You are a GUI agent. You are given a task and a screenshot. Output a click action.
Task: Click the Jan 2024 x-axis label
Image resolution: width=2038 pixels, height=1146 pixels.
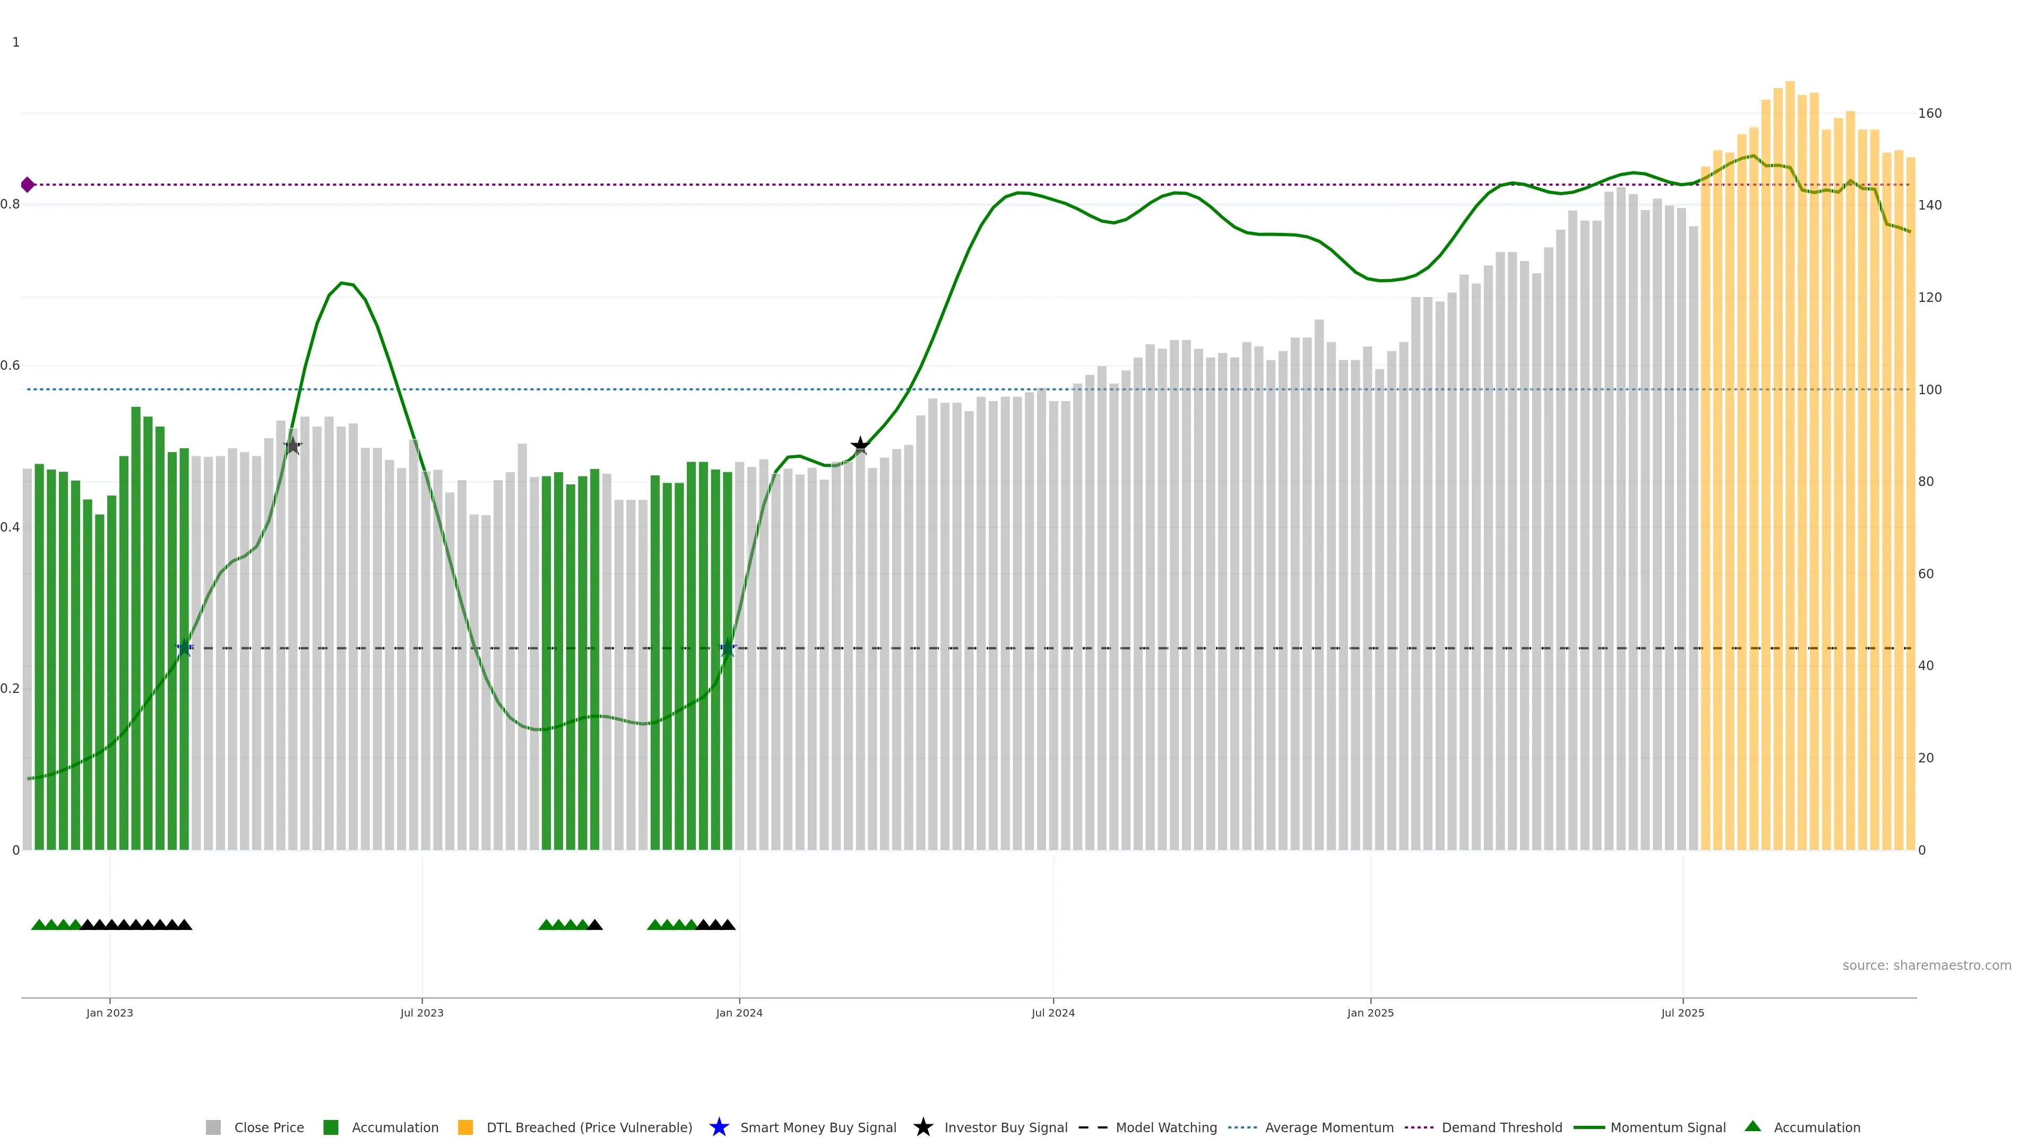pyautogui.click(x=739, y=1013)
